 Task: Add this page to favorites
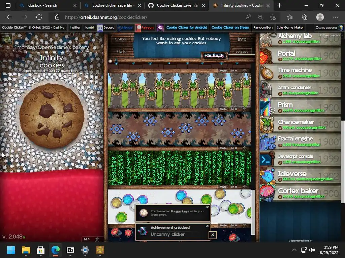pos(273,17)
